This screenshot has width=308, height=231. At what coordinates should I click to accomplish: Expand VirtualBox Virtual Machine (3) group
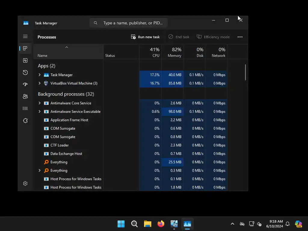(39, 83)
